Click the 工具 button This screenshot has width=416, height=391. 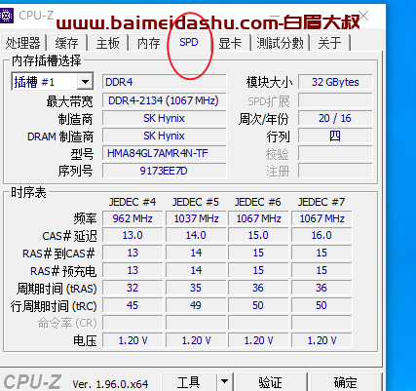pyautogui.click(x=189, y=382)
